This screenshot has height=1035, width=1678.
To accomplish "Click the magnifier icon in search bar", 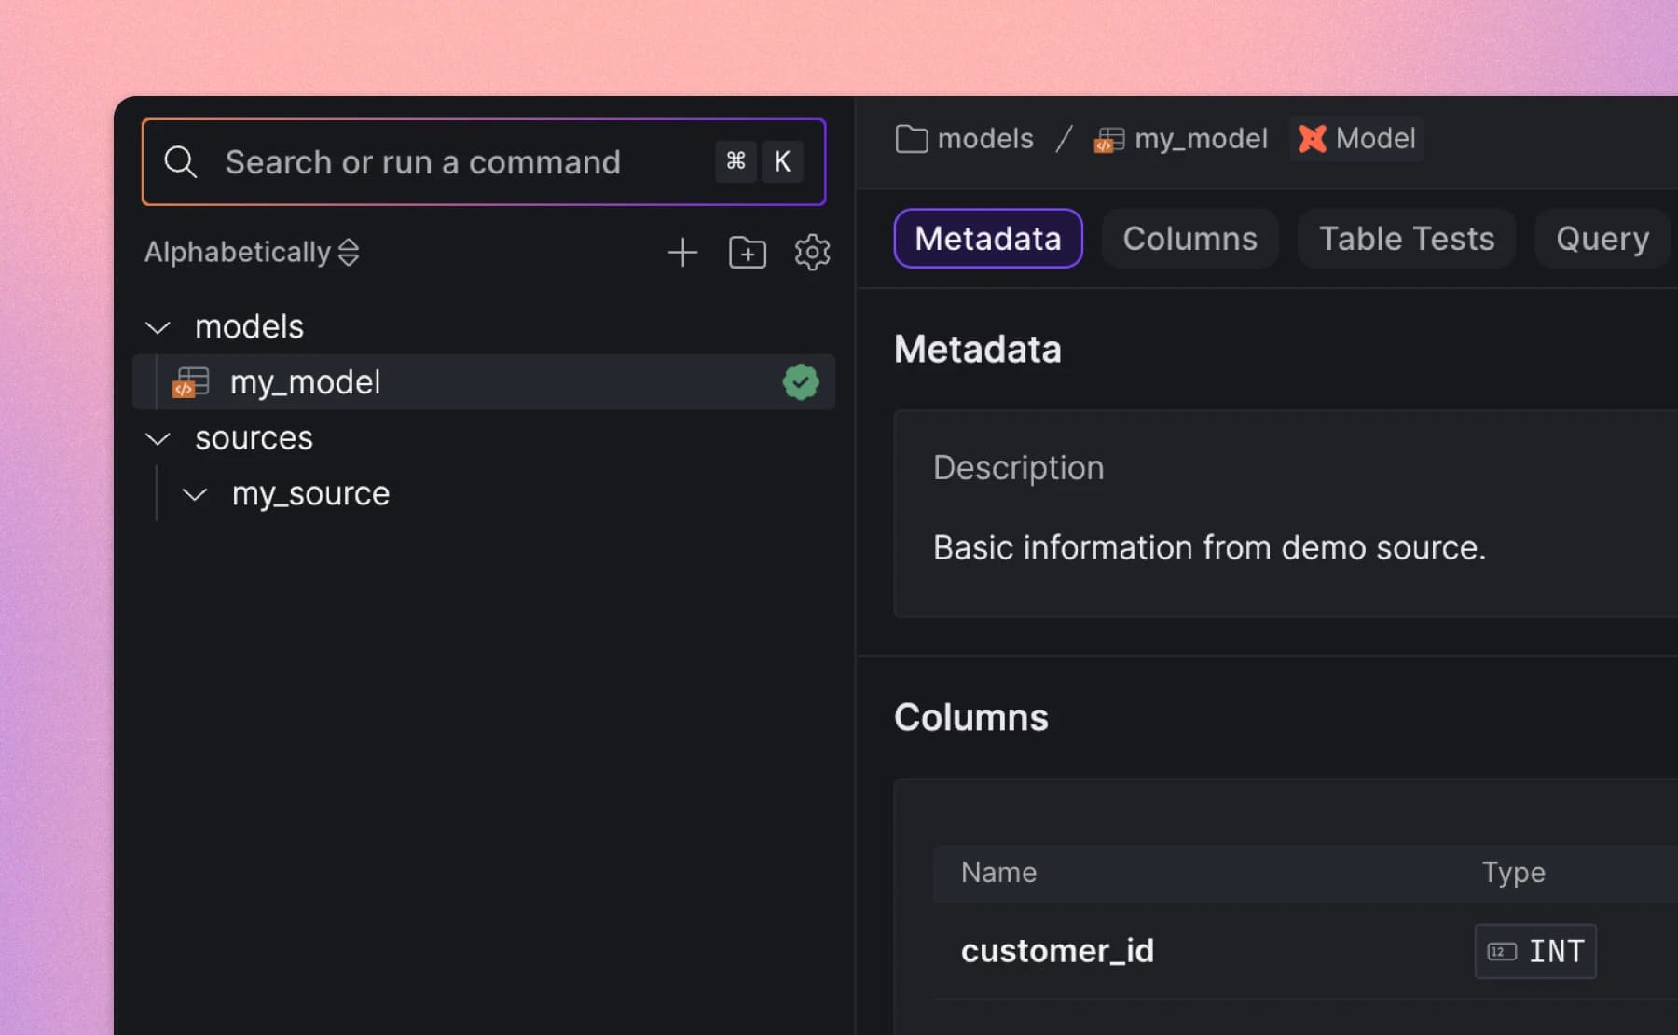I will (180, 162).
